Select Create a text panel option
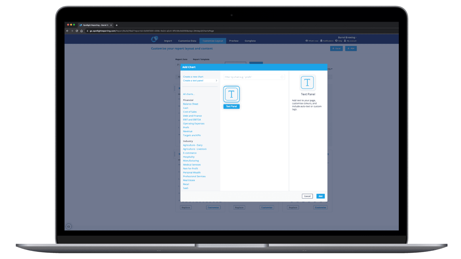This screenshot has height=259, width=461. coord(193,81)
